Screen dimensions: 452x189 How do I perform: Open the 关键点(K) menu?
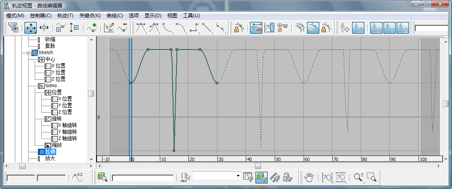point(90,16)
